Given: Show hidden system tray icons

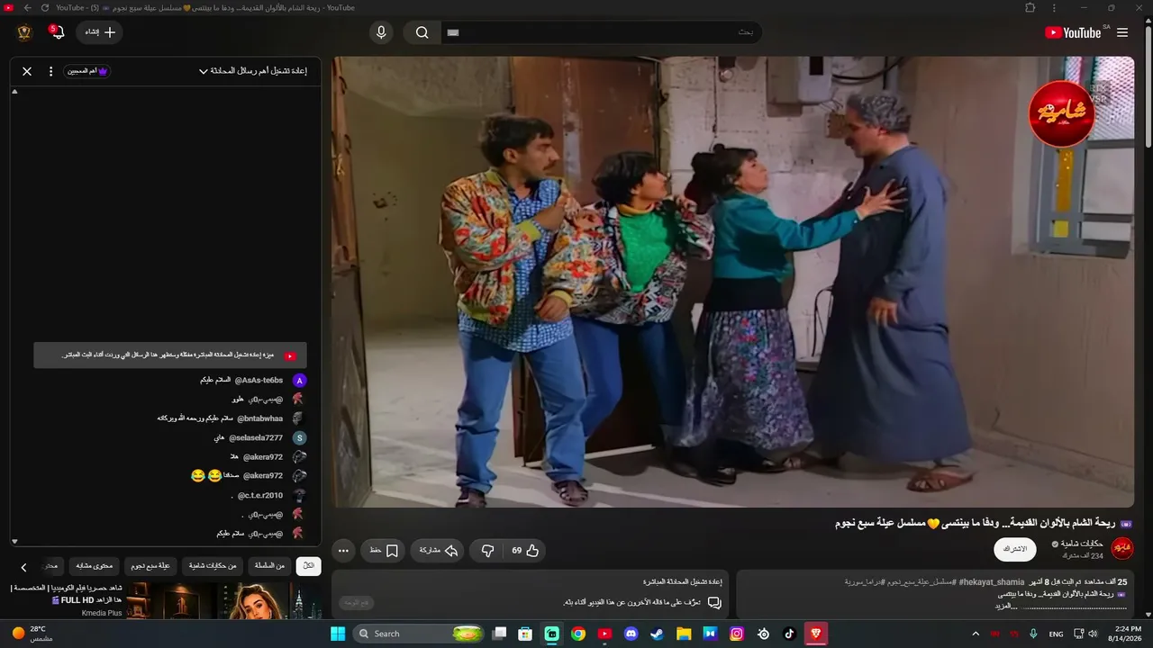Looking at the screenshot, I should (x=976, y=634).
